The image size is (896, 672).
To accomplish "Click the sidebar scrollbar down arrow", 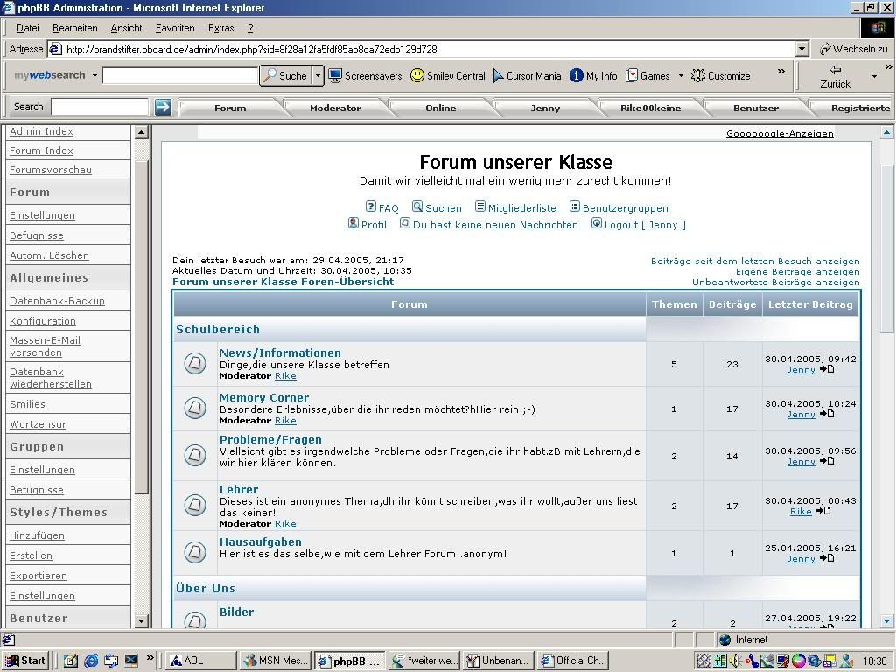I will click(141, 620).
